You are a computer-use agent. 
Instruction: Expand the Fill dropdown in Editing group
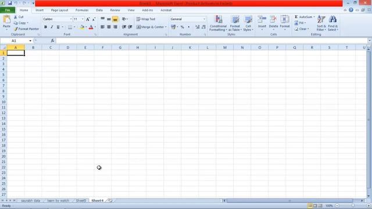305,23
